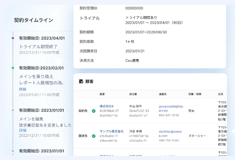Click the 連絡先 column header
The image size is (235, 160).
coord(163,94)
